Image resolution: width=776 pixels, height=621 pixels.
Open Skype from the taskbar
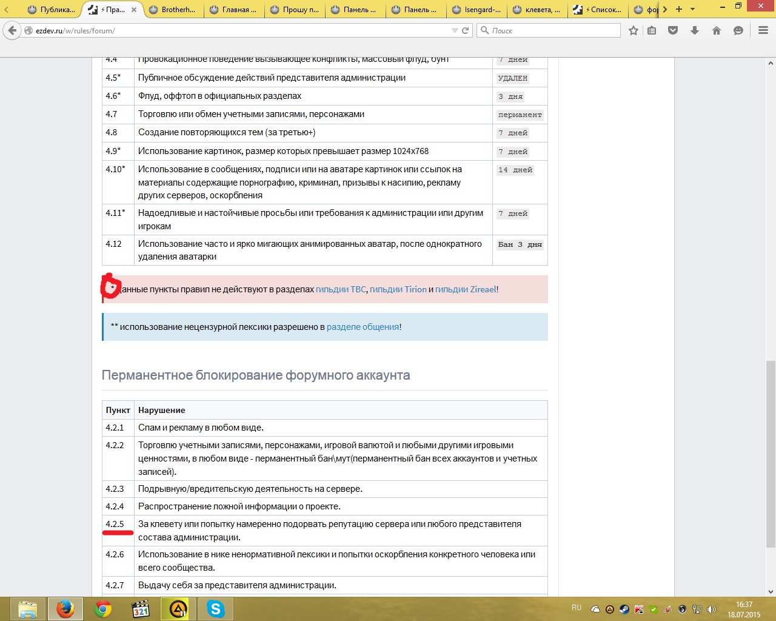(x=216, y=609)
